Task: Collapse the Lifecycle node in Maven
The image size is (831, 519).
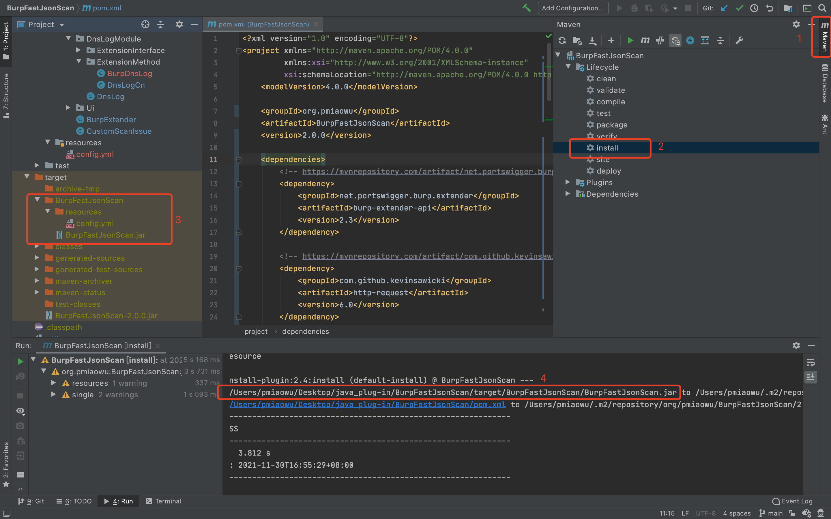Action: point(568,67)
